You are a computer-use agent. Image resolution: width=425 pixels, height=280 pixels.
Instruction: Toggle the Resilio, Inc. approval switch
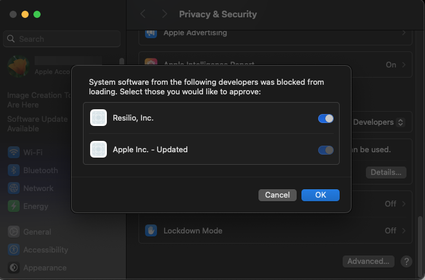tap(326, 118)
